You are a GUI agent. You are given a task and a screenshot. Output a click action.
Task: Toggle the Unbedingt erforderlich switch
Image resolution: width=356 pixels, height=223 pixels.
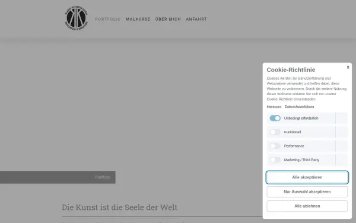pos(275,118)
